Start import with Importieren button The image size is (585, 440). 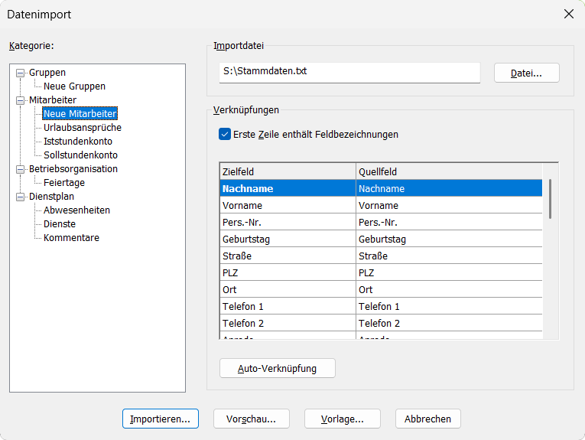[x=161, y=419]
